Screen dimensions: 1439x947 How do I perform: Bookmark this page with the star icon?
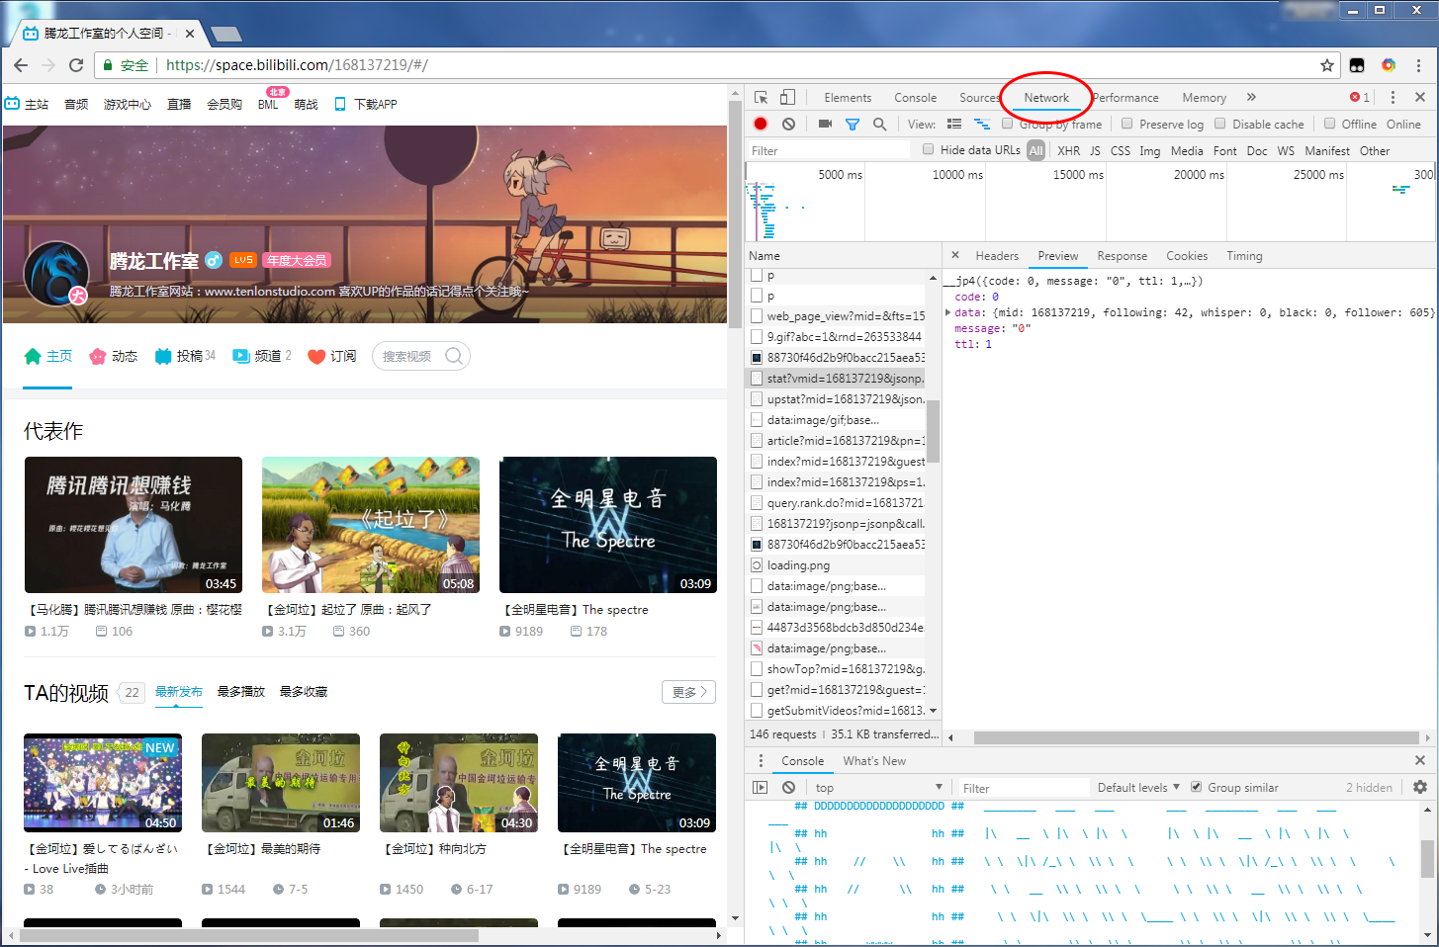pyautogui.click(x=1327, y=65)
